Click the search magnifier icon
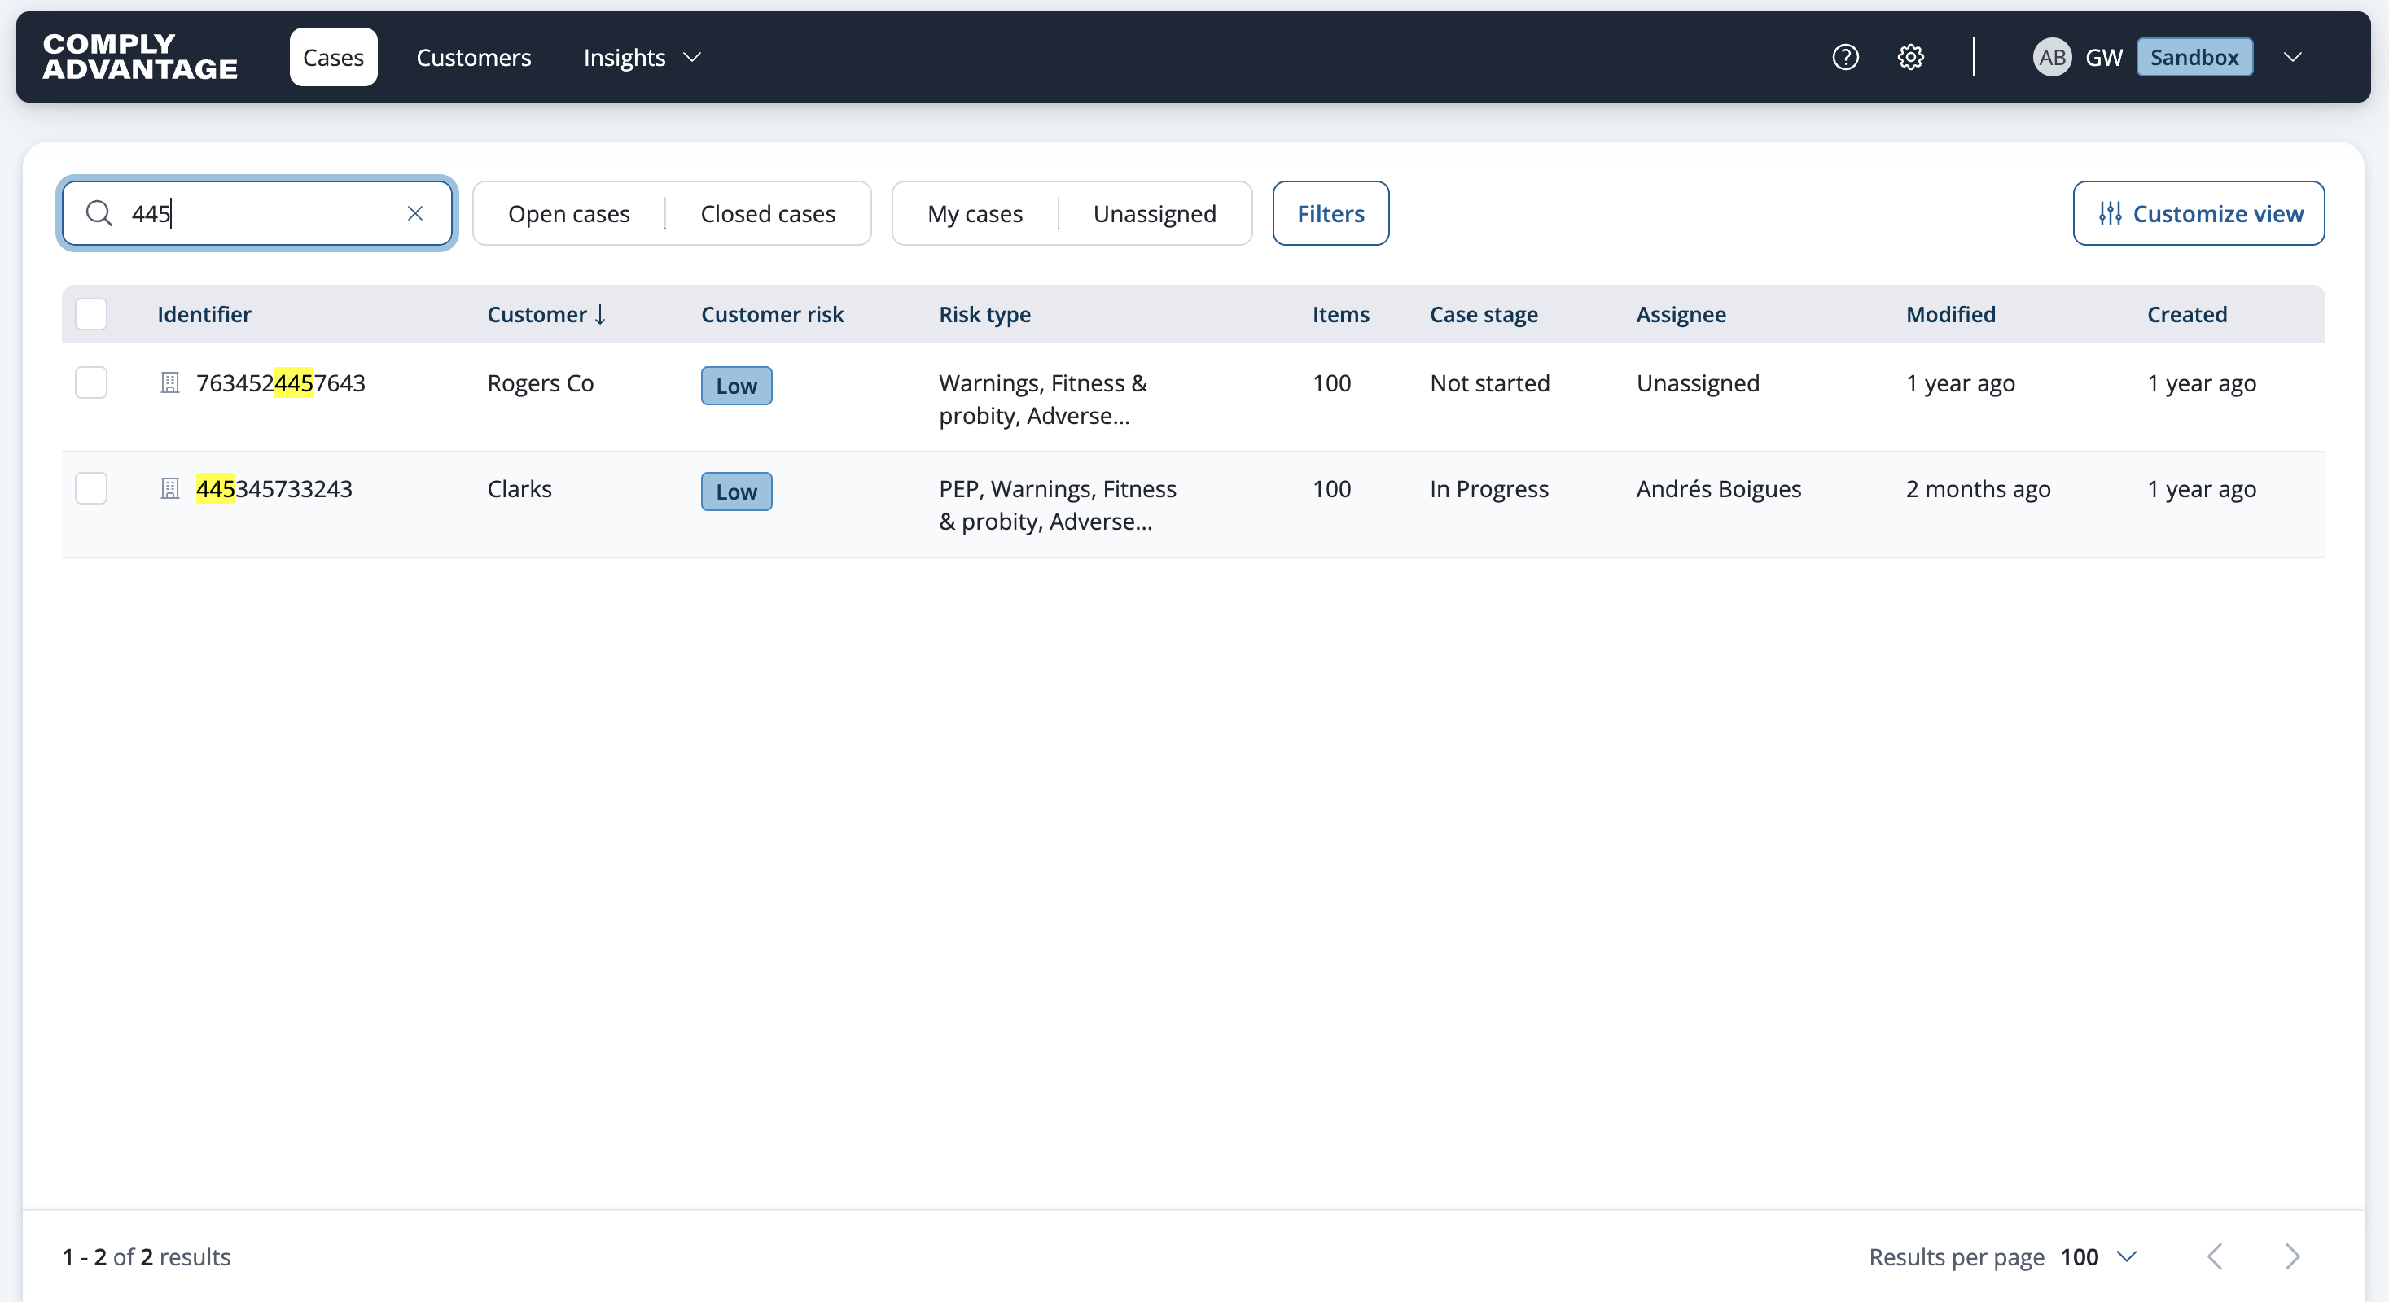 pos(99,214)
